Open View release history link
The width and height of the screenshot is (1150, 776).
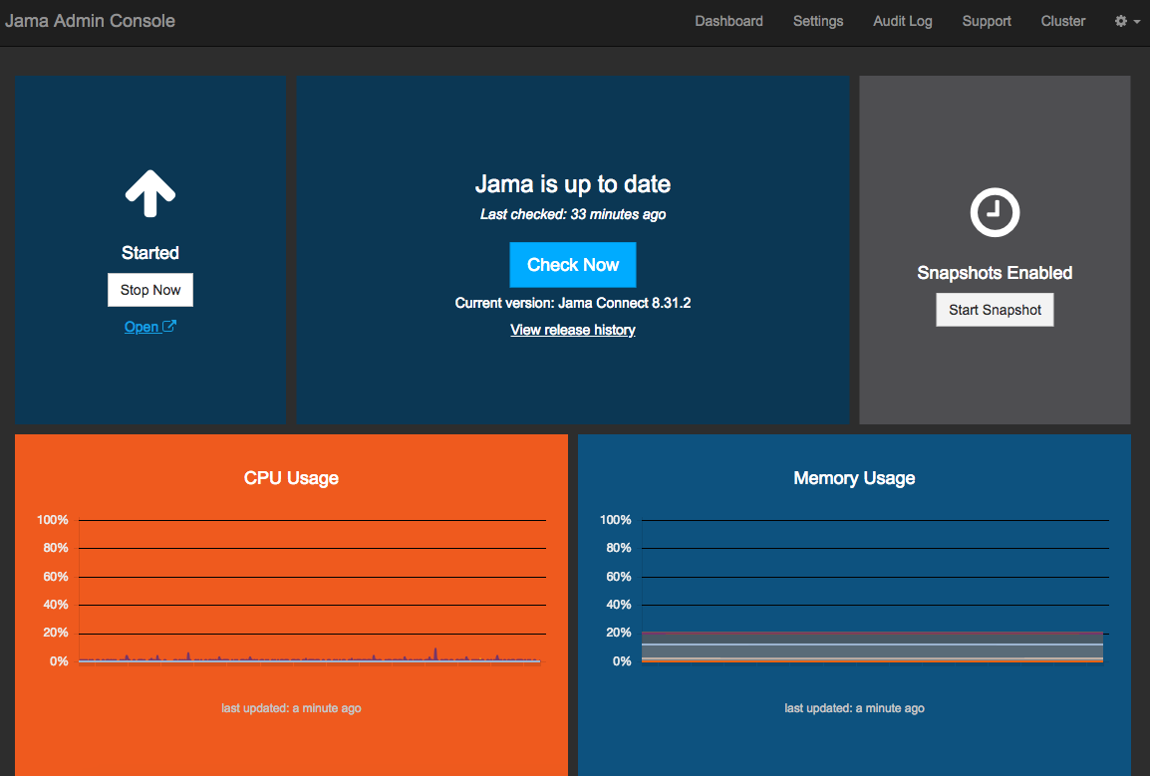pos(573,330)
